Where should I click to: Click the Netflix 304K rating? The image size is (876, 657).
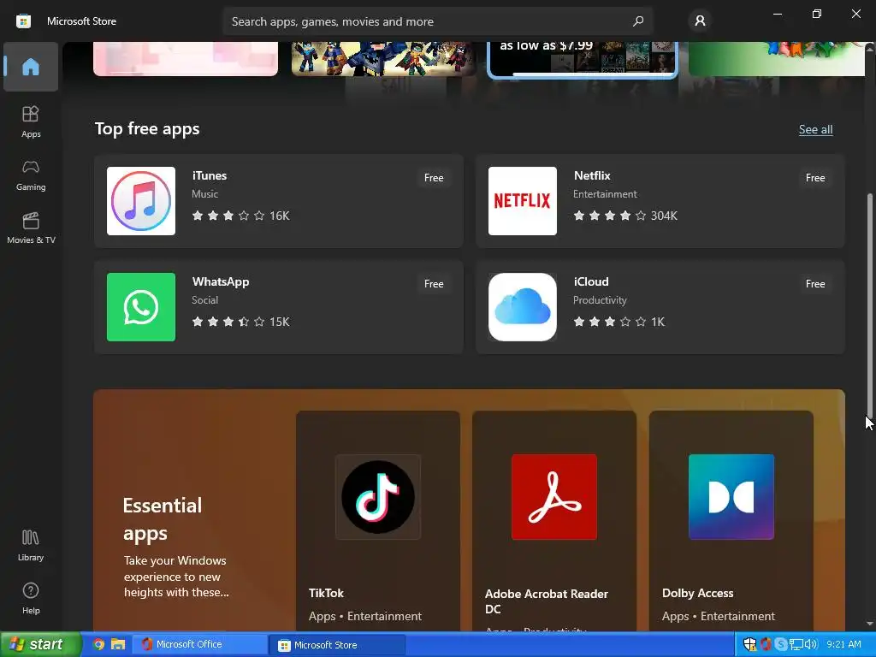coord(625,216)
